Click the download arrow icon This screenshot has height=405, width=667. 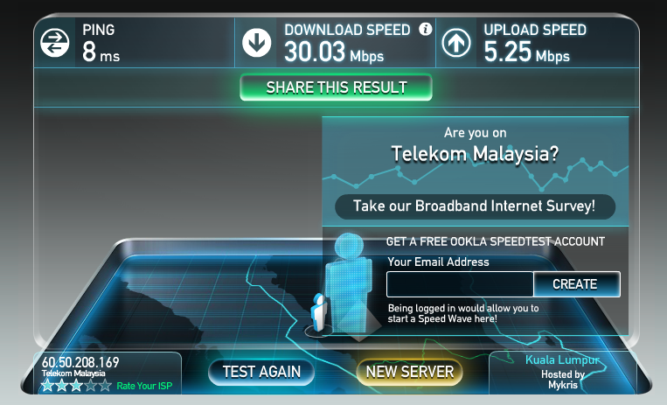click(256, 43)
